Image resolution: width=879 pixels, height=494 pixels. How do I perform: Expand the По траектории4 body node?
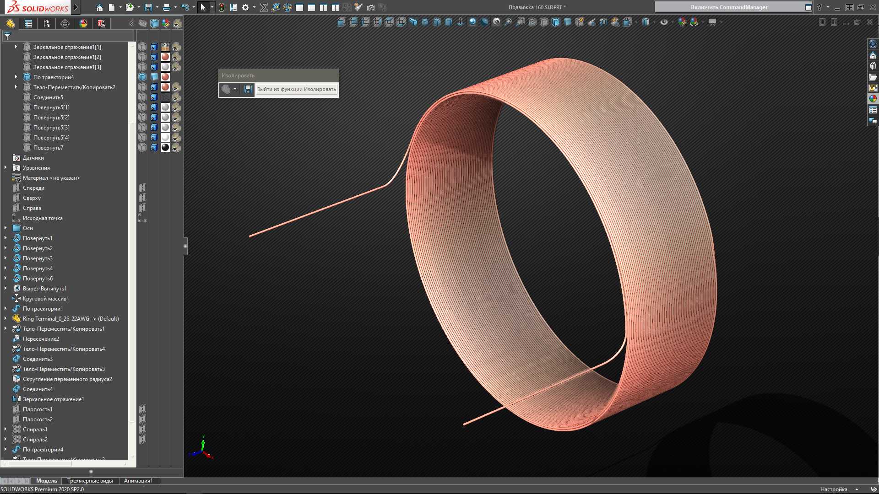coord(16,77)
